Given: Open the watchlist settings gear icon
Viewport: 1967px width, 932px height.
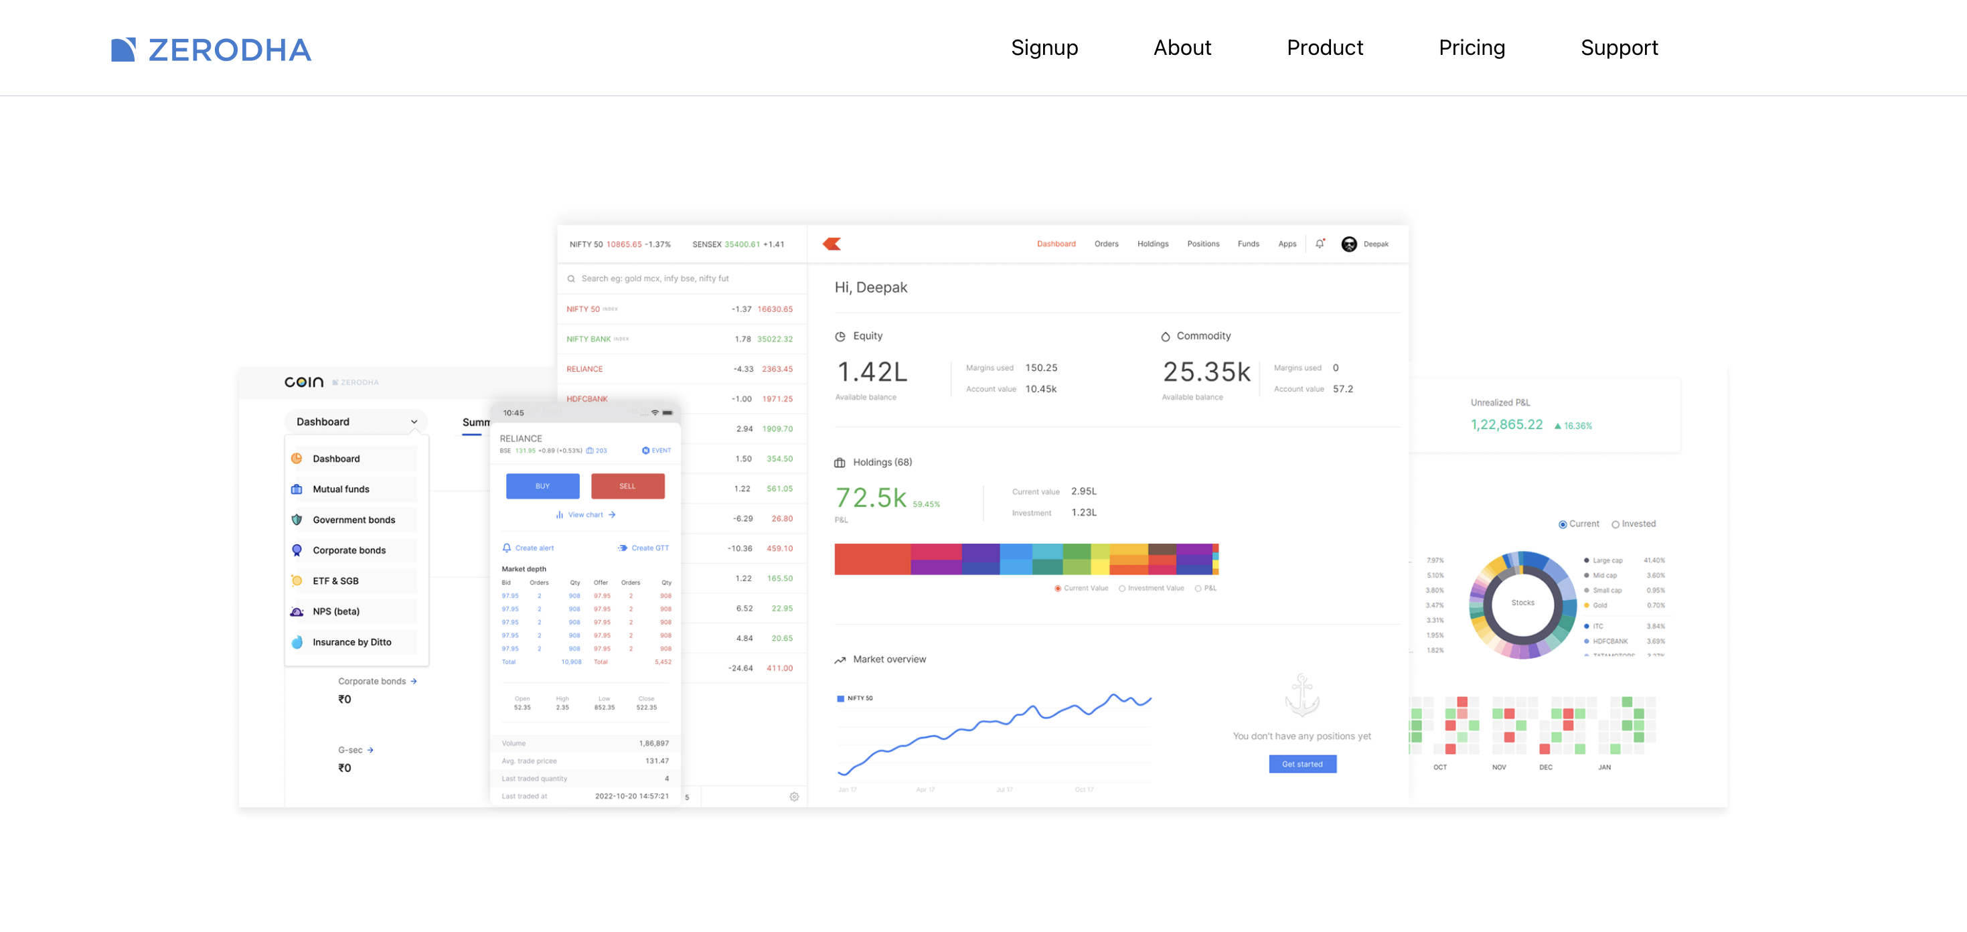Looking at the screenshot, I should [794, 797].
